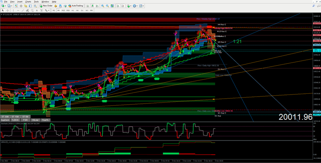Screen dimensions: 321x163
Task: Toggle the Strategy Tester icon
Action: (35, 6)
